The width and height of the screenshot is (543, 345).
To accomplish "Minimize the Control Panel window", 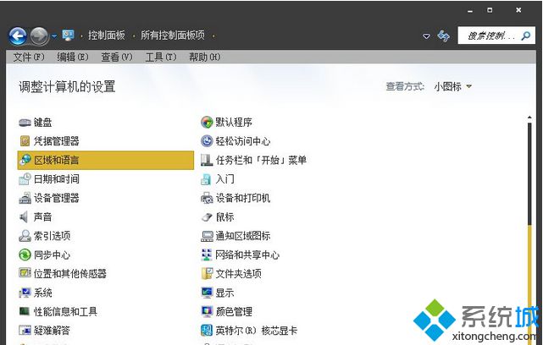I will [x=470, y=11].
